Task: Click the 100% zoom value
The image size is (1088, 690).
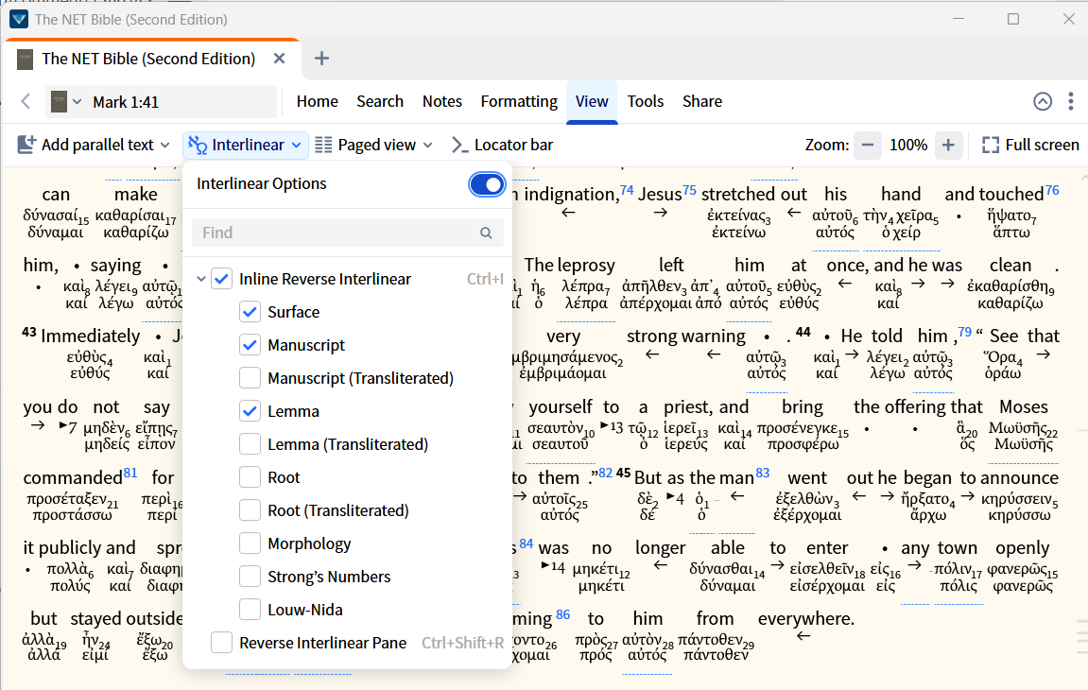Action: (908, 145)
